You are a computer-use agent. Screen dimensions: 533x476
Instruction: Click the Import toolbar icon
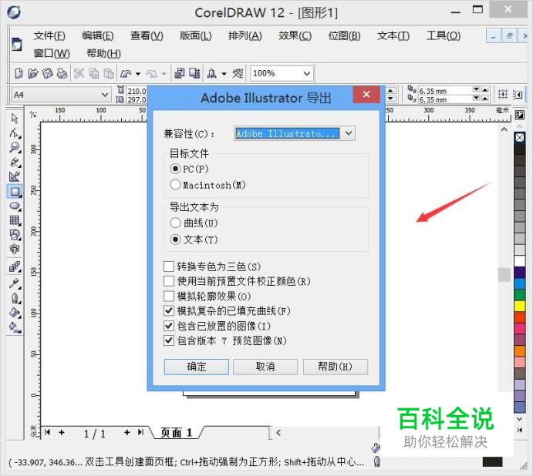pos(179,73)
